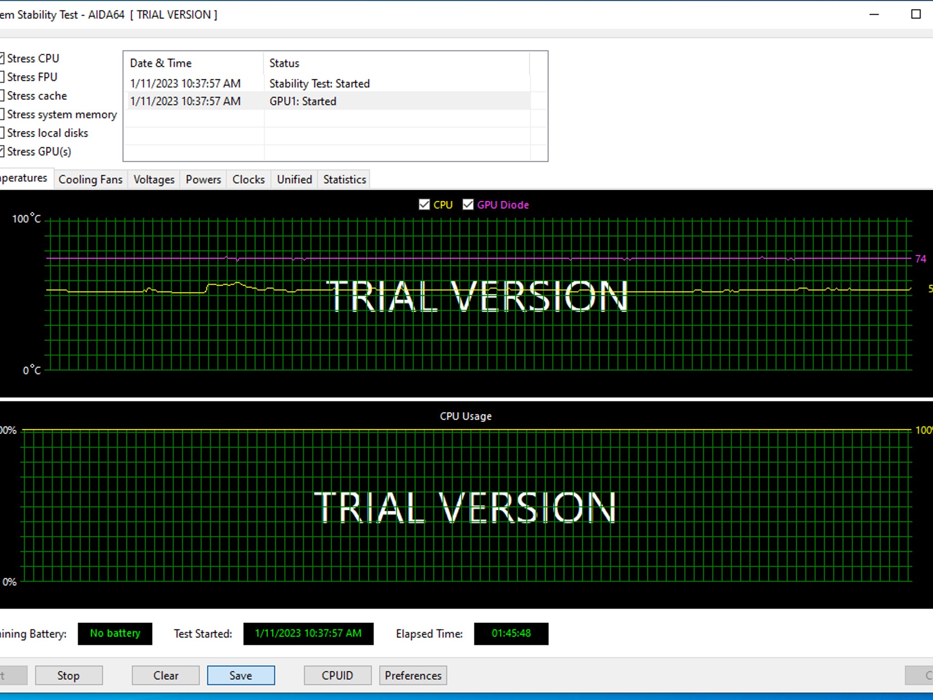Save the stability test results
Screen dimensions: 933x700
click(x=241, y=675)
